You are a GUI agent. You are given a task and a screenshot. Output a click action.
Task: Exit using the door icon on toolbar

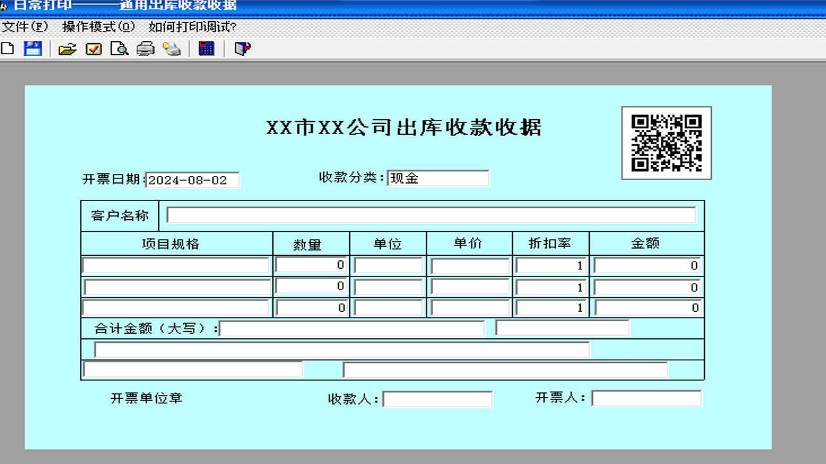tap(242, 48)
